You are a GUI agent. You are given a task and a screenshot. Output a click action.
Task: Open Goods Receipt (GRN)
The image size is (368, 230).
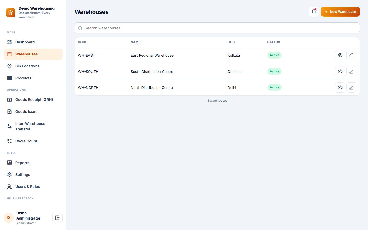tap(33, 100)
